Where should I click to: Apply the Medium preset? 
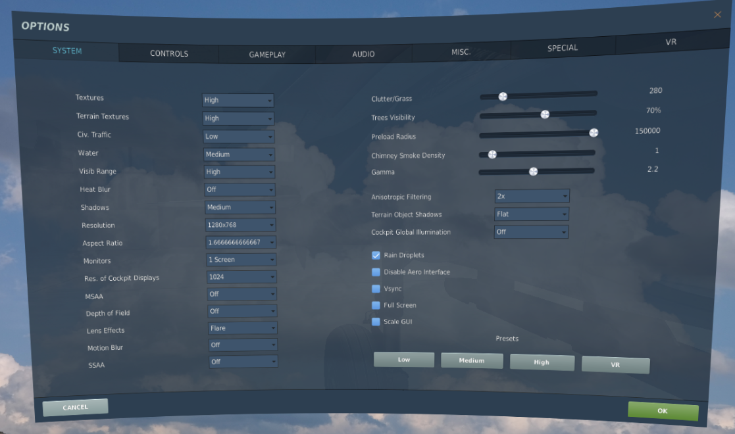[472, 360]
